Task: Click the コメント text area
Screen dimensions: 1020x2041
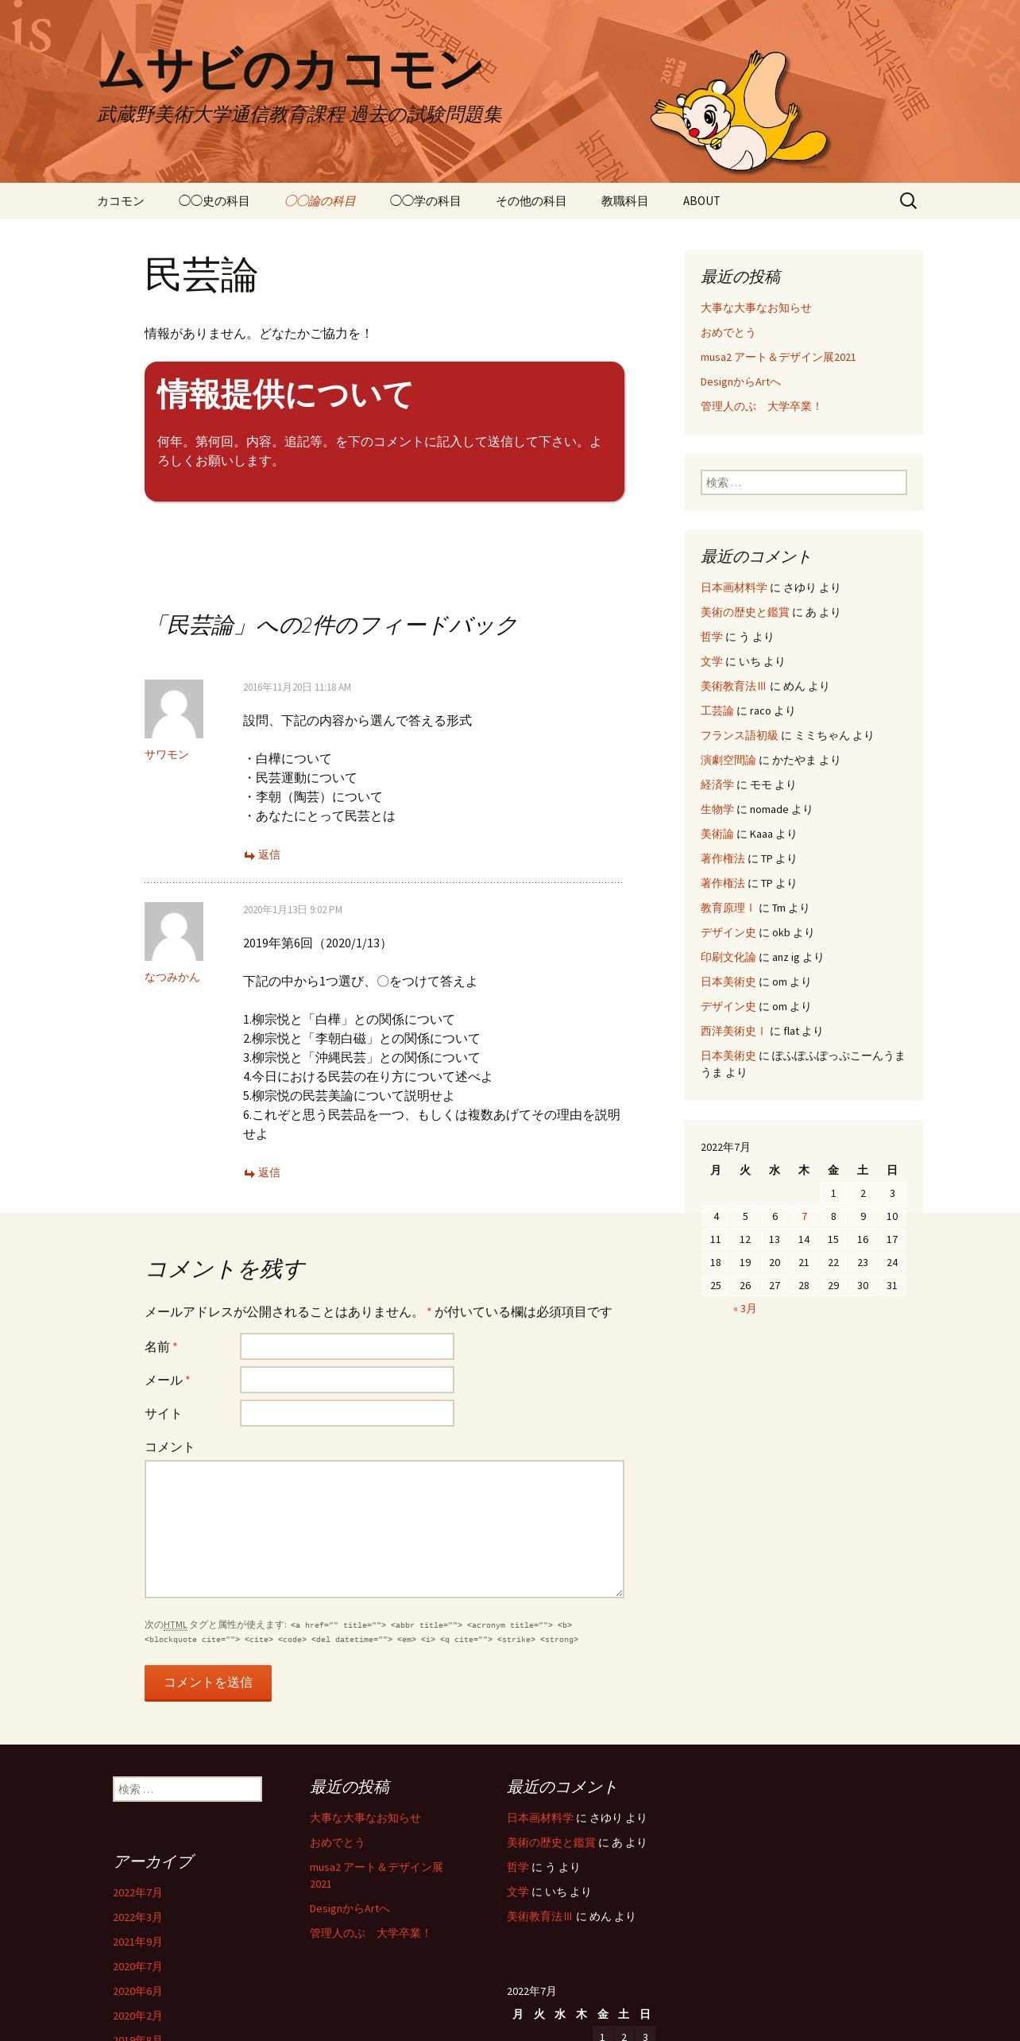Action: point(384,1529)
